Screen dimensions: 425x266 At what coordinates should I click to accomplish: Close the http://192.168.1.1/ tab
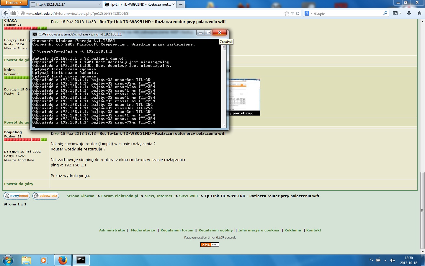pos(99,4)
